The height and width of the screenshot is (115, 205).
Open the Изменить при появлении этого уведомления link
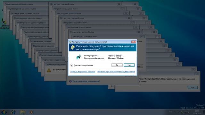click(116, 72)
